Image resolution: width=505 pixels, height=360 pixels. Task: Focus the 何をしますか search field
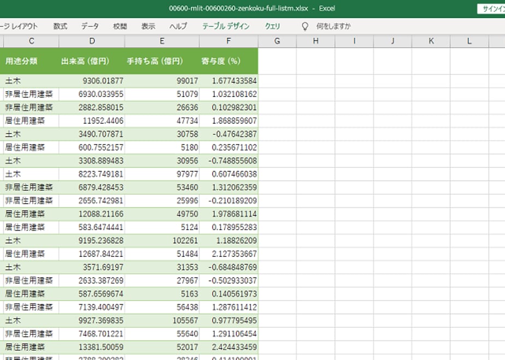coord(333,26)
